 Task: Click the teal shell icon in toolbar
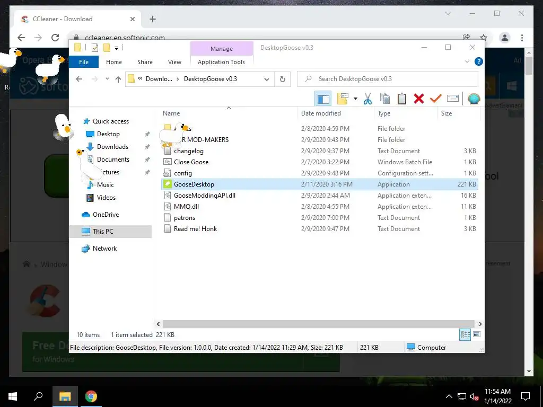tap(474, 99)
